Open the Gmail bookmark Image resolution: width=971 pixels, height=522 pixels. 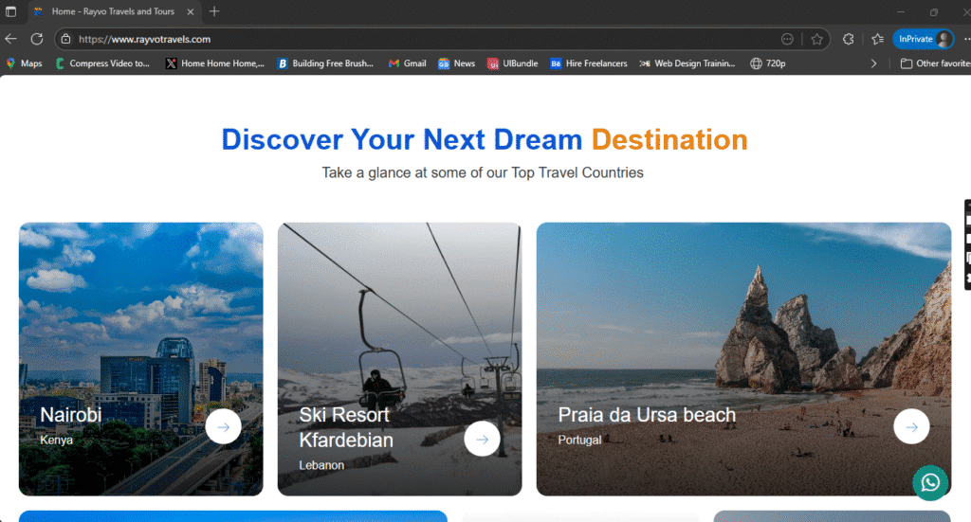407,63
